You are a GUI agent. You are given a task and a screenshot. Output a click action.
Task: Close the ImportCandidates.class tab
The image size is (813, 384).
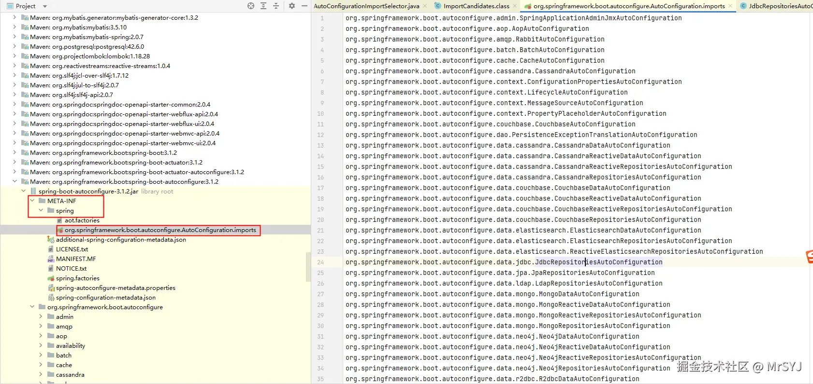[515, 6]
